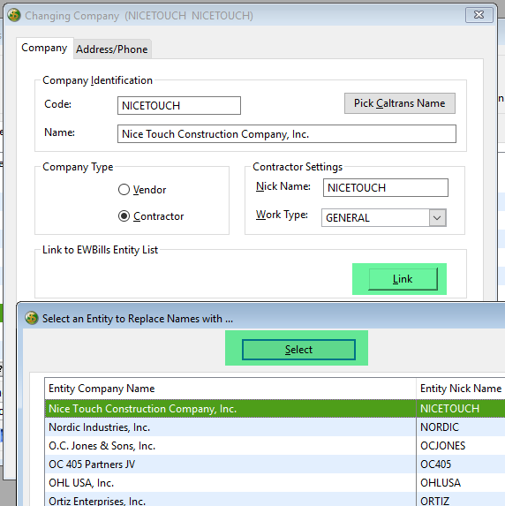This screenshot has height=506, width=505.
Task: Click into the company Name field
Action: 287,134
